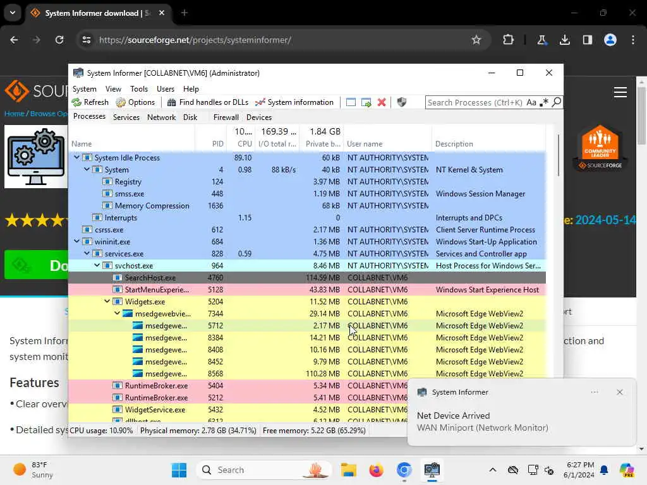The image size is (647, 485).
Task: Switch to the Disk tab
Action: tap(190, 117)
